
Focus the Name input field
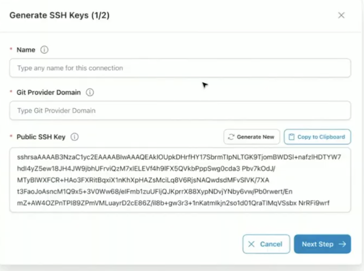point(180,68)
